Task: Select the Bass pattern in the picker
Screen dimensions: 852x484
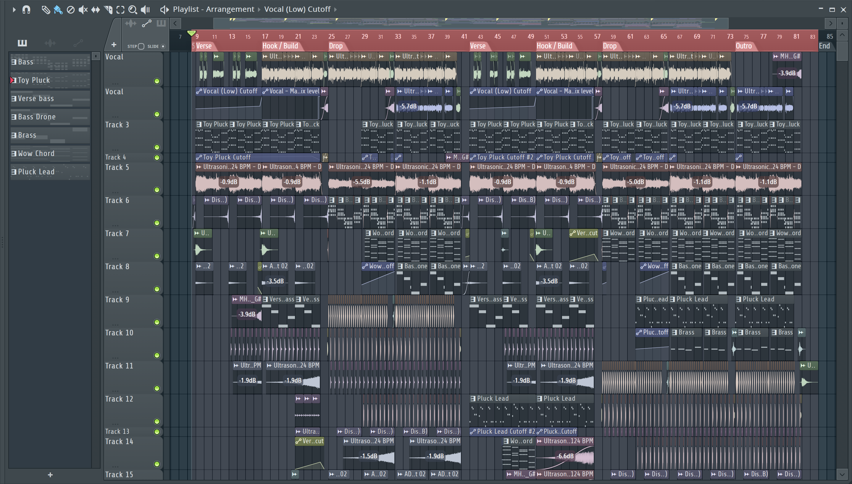Action: pos(50,62)
